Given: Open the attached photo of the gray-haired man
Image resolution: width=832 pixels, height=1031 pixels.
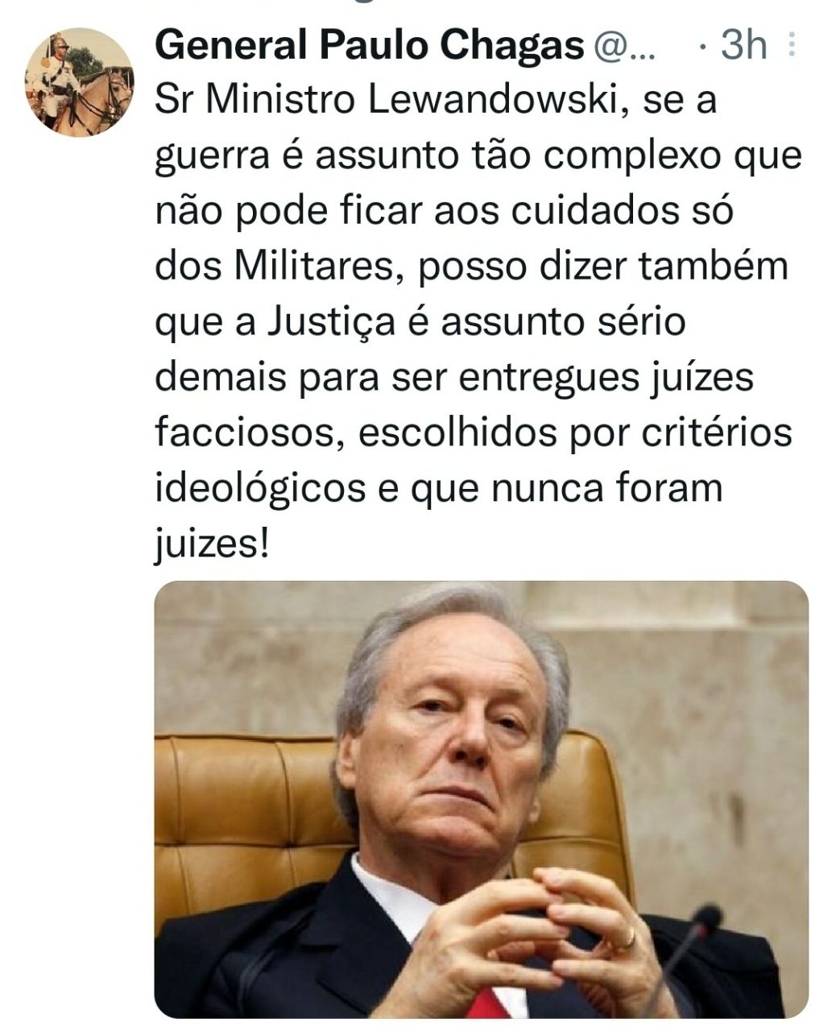Looking at the screenshot, I should click(481, 799).
